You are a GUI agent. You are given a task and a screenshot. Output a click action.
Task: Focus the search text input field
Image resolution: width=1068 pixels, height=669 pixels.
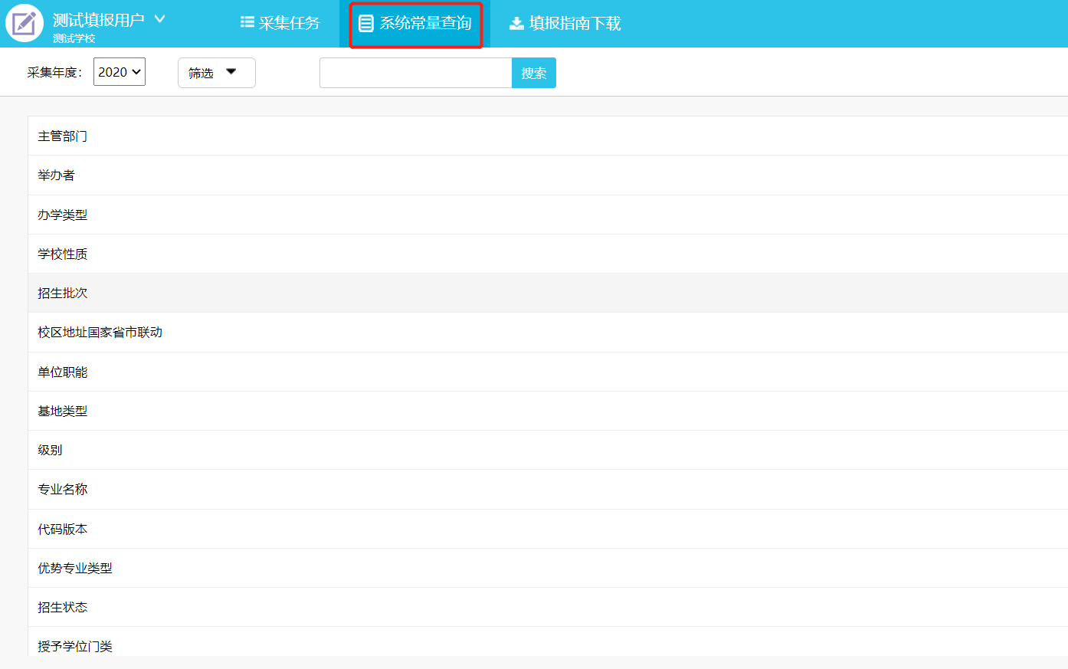[x=415, y=73]
